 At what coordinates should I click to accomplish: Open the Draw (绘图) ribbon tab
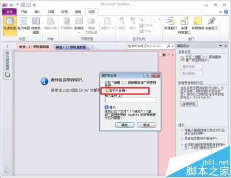pyautogui.click(x=64, y=12)
